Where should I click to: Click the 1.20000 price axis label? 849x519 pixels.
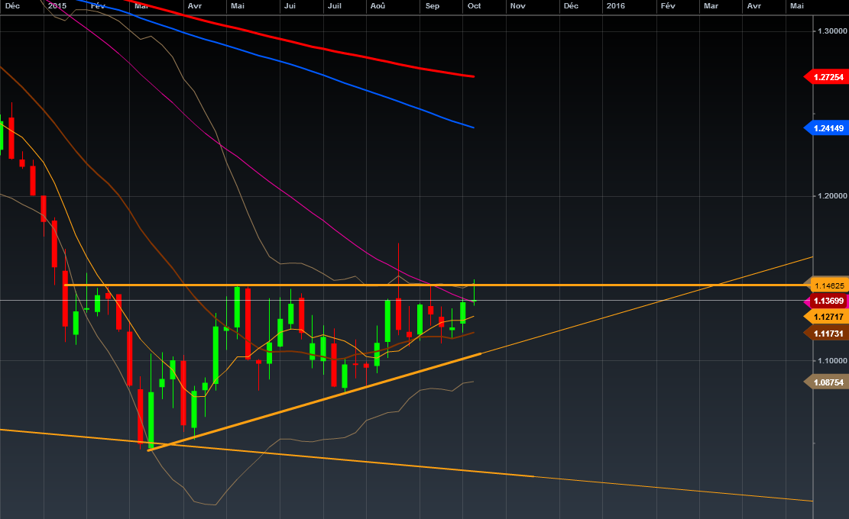(x=831, y=196)
